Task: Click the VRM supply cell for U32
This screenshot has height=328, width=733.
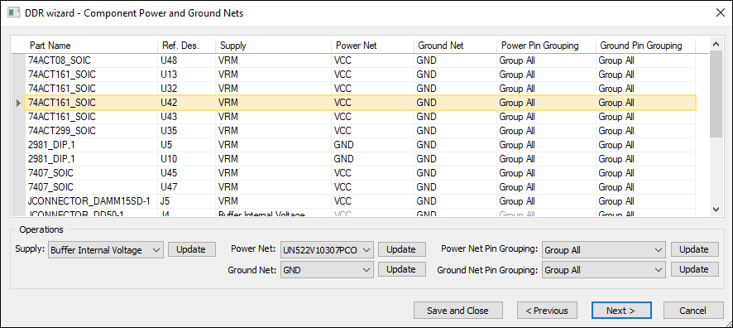Action: click(274, 89)
